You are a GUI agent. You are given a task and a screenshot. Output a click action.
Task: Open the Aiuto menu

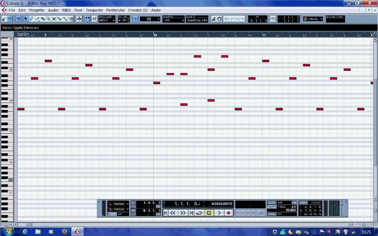point(156,10)
